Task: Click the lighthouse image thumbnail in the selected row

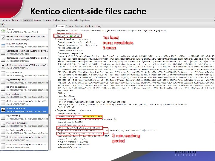Action: pos(3,110)
